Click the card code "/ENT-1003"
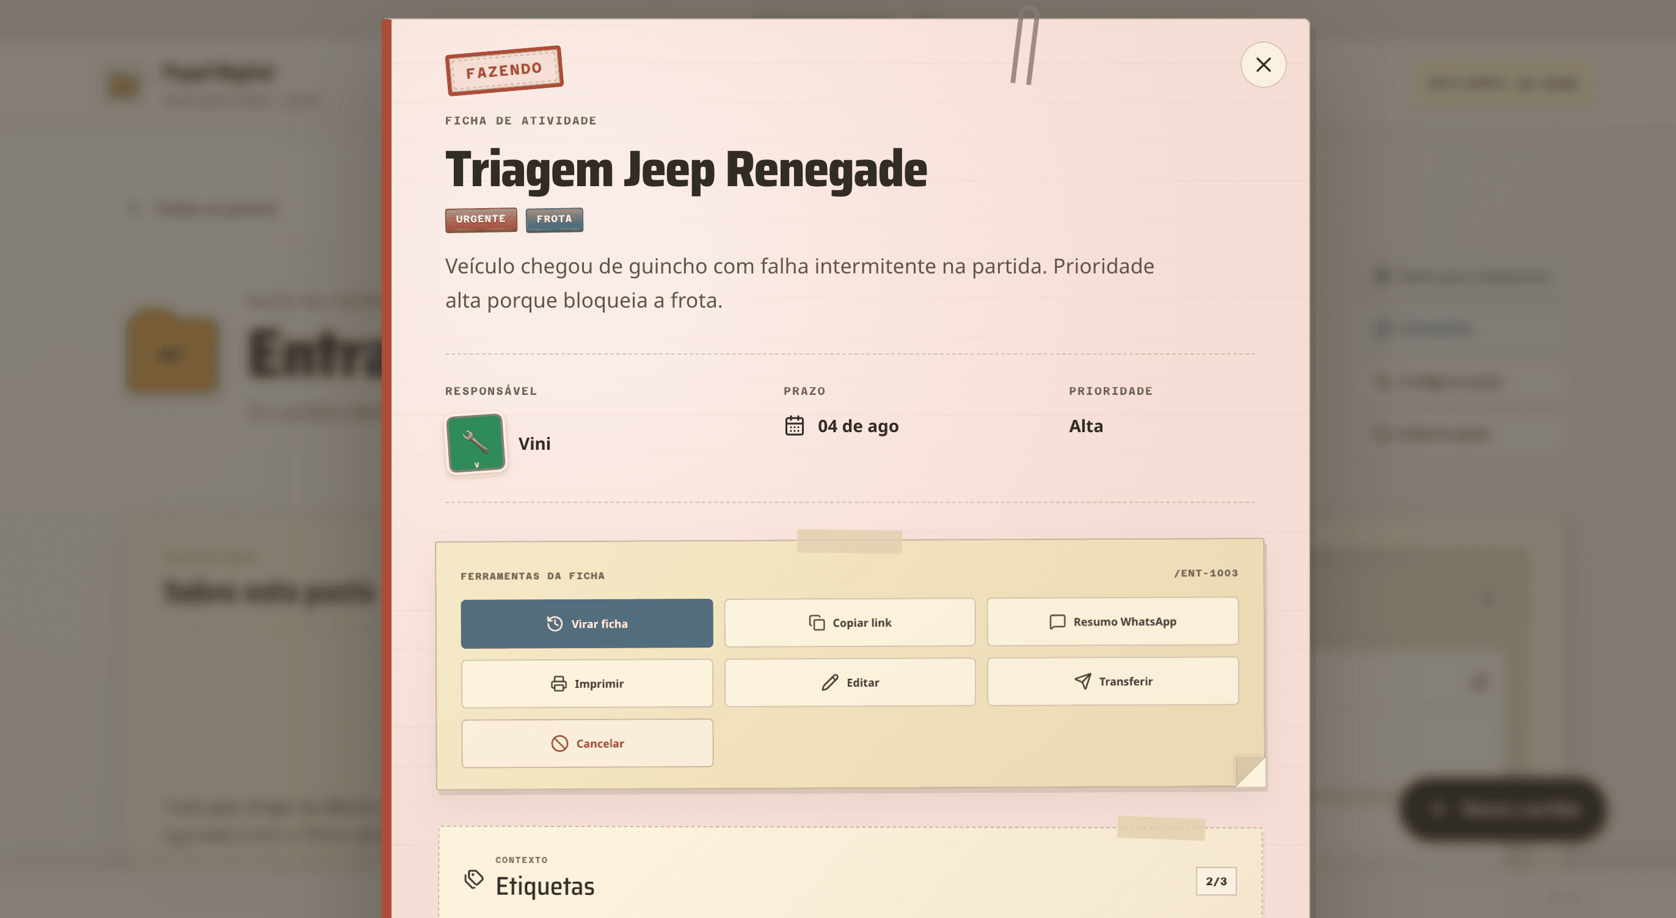 pos(1206,573)
